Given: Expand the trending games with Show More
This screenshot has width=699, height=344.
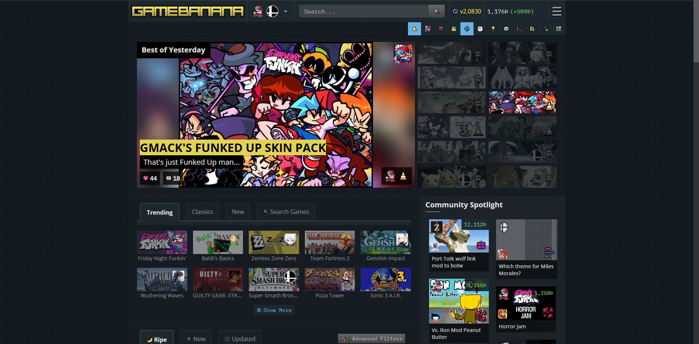Looking at the screenshot, I should click(x=274, y=310).
